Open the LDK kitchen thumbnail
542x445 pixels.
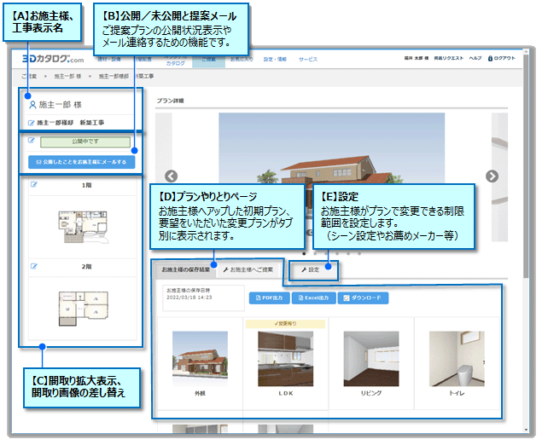click(x=286, y=357)
